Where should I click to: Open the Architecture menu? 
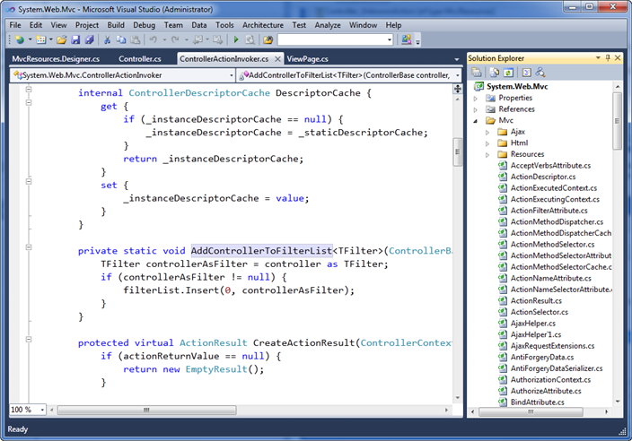263,25
